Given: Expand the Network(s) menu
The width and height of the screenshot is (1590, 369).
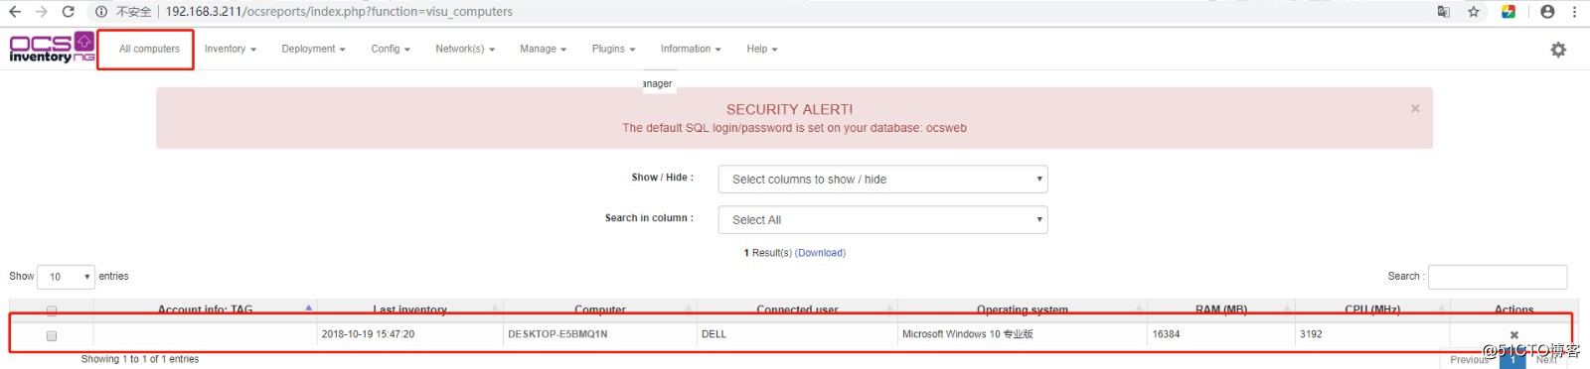Looking at the screenshot, I should click(465, 49).
